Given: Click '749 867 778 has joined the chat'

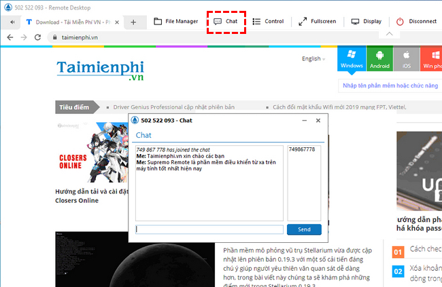Looking at the screenshot, I should pyautogui.click(x=173, y=150).
